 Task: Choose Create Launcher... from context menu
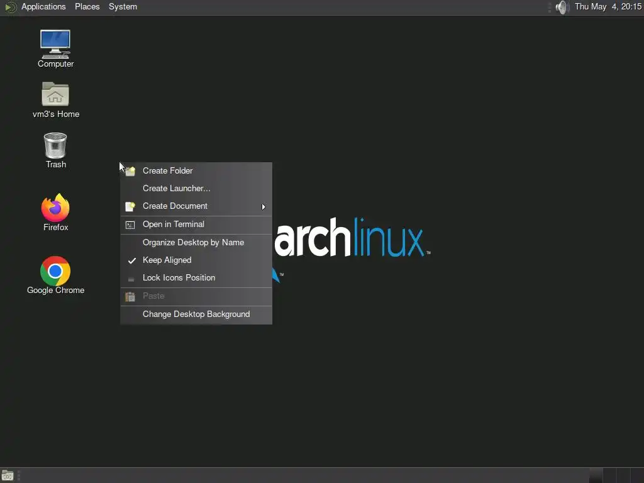pos(196,189)
